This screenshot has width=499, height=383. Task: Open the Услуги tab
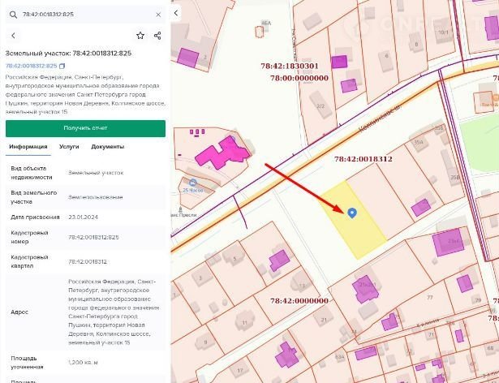69,147
